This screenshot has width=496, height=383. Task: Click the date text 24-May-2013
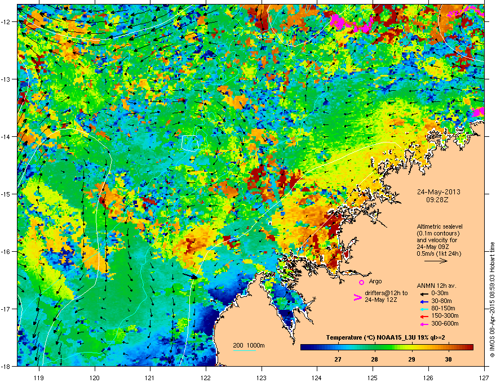(x=439, y=192)
